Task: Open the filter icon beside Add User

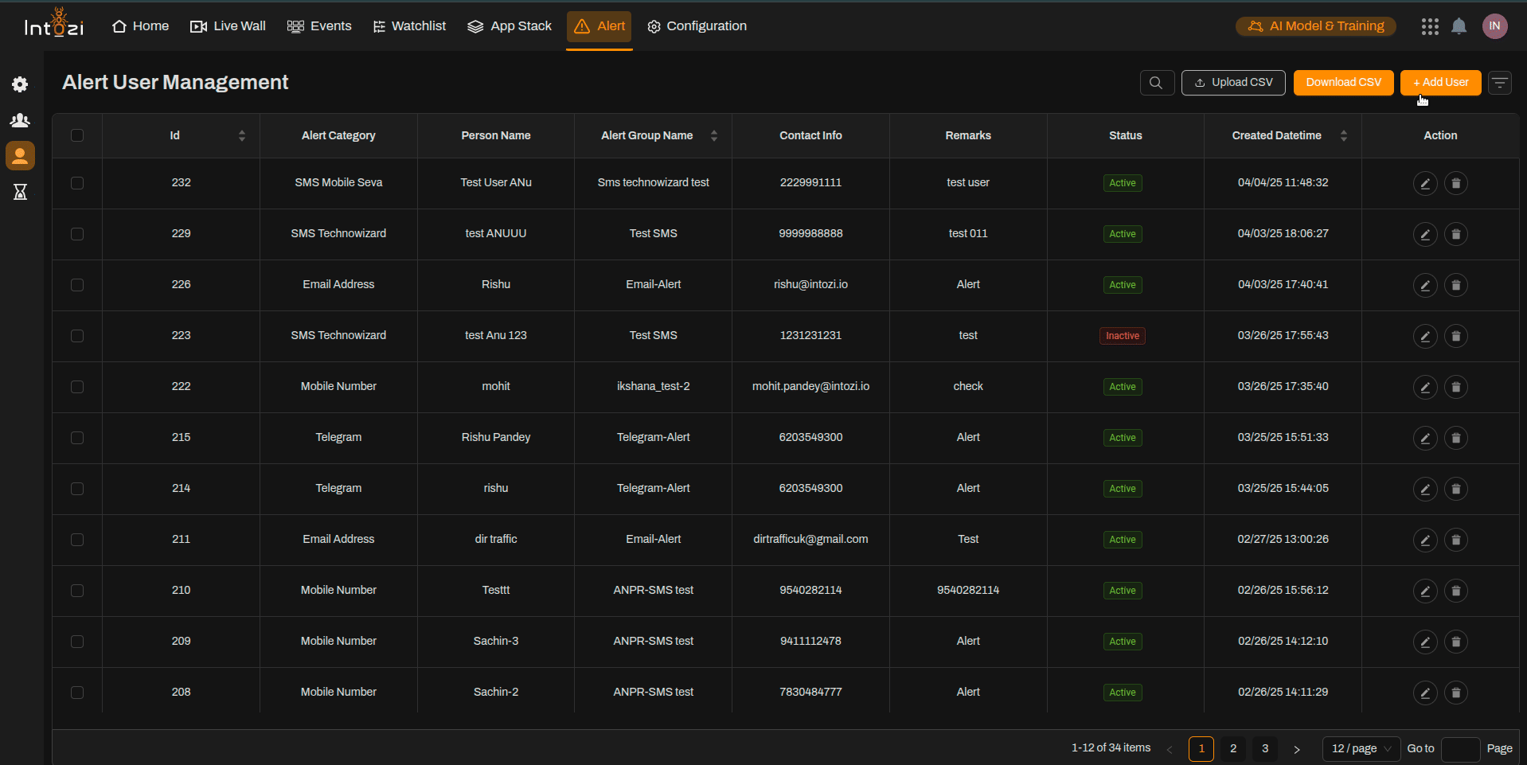Action: point(1500,83)
